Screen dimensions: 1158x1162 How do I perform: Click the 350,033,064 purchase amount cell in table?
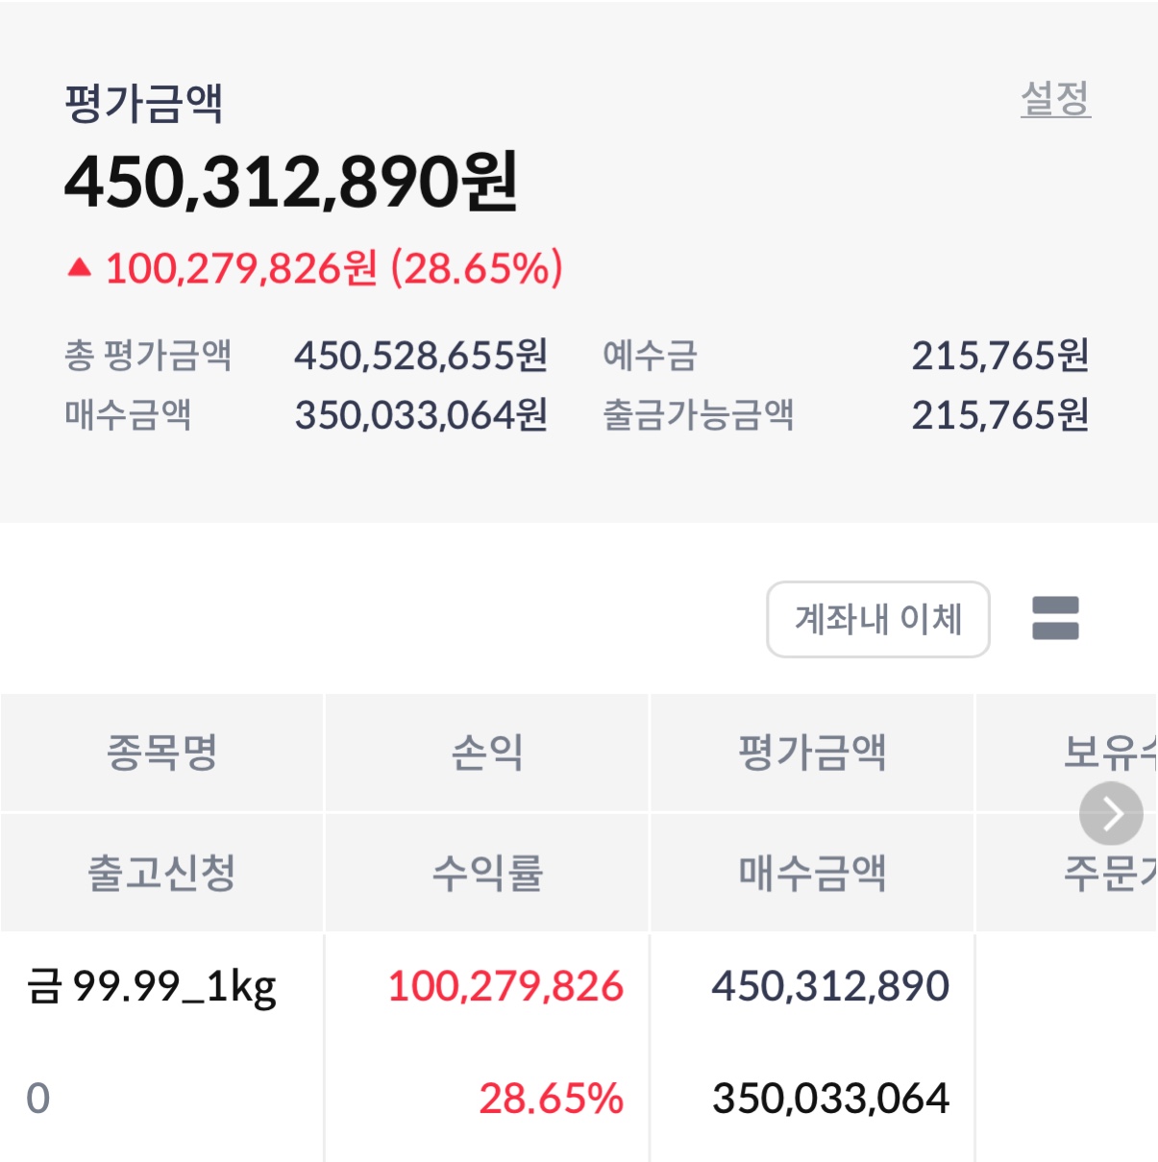point(830,1099)
